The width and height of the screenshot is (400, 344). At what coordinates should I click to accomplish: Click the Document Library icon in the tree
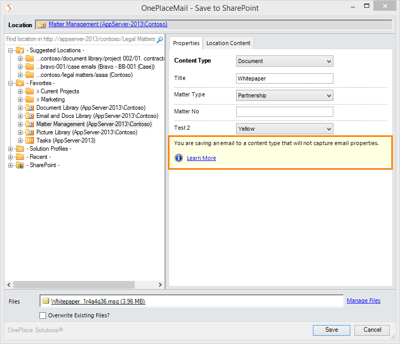[x=30, y=108]
